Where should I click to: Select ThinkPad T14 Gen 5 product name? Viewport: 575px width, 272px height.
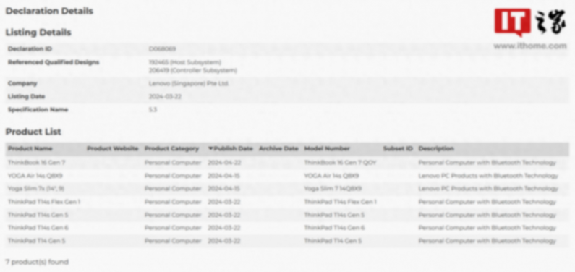36,241
